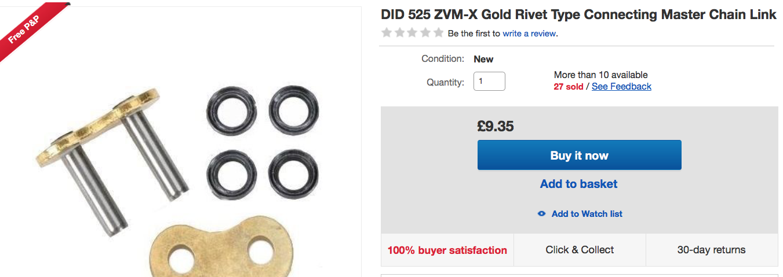Screen dimensions: 783x277
Task: Click the Add to Watch list text
Action: click(x=587, y=214)
